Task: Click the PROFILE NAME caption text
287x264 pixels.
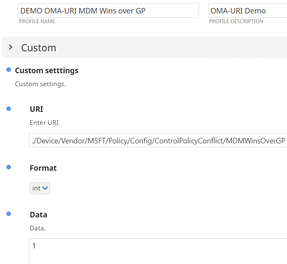Action: click(37, 21)
